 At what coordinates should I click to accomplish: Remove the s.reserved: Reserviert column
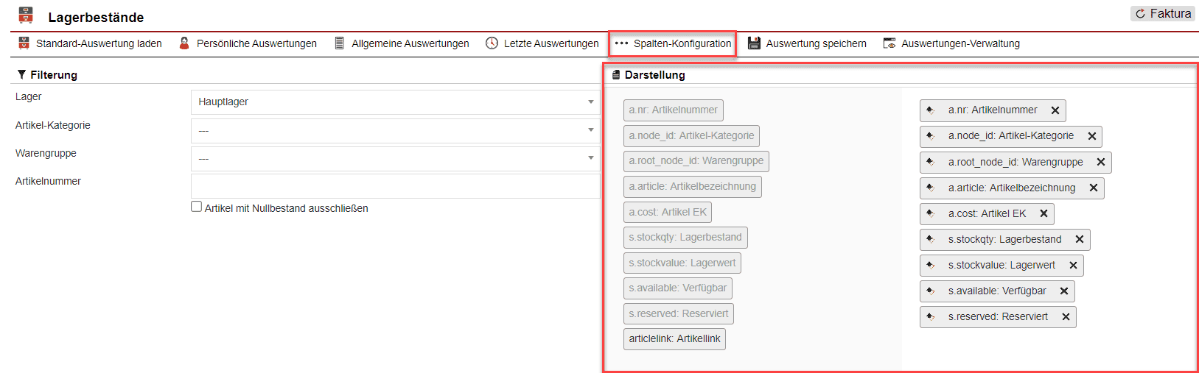tap(1066, 317)
